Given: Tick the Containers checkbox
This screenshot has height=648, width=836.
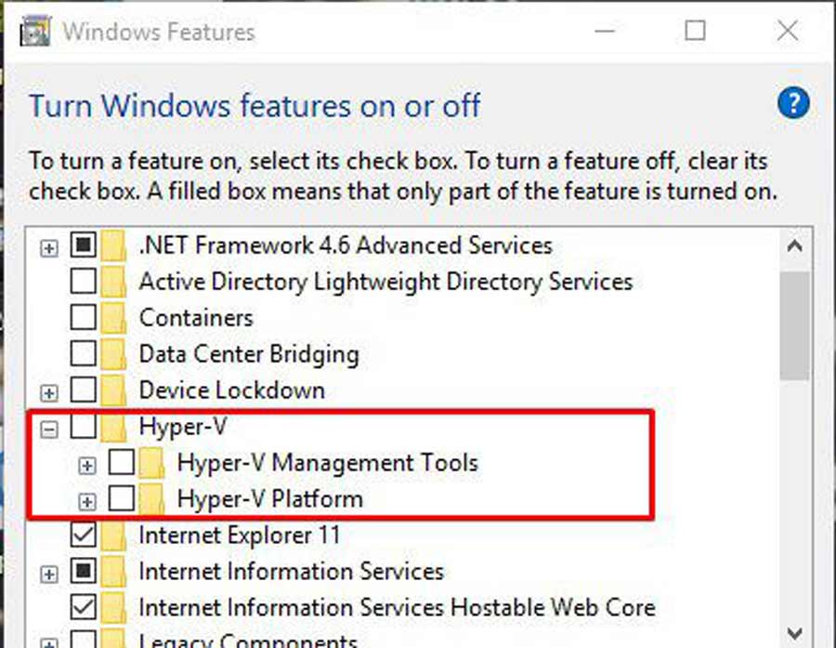Looking at the screenshot, I should tap(84, 318).
